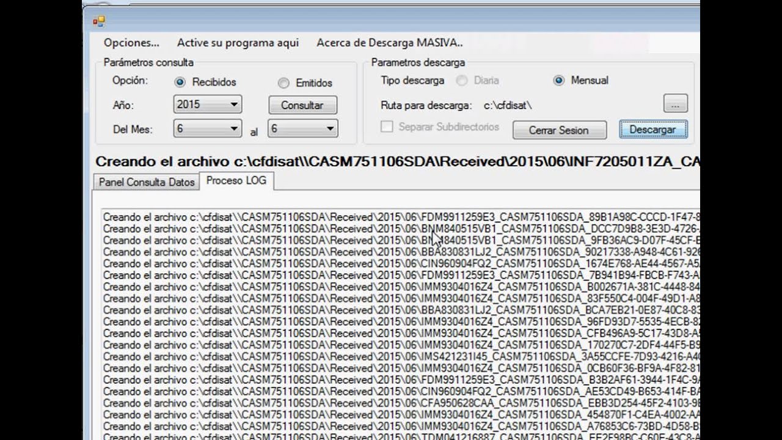Expand the Año 2015 dropdown
This screenshot has width=782, height=440.
[208, 105]
